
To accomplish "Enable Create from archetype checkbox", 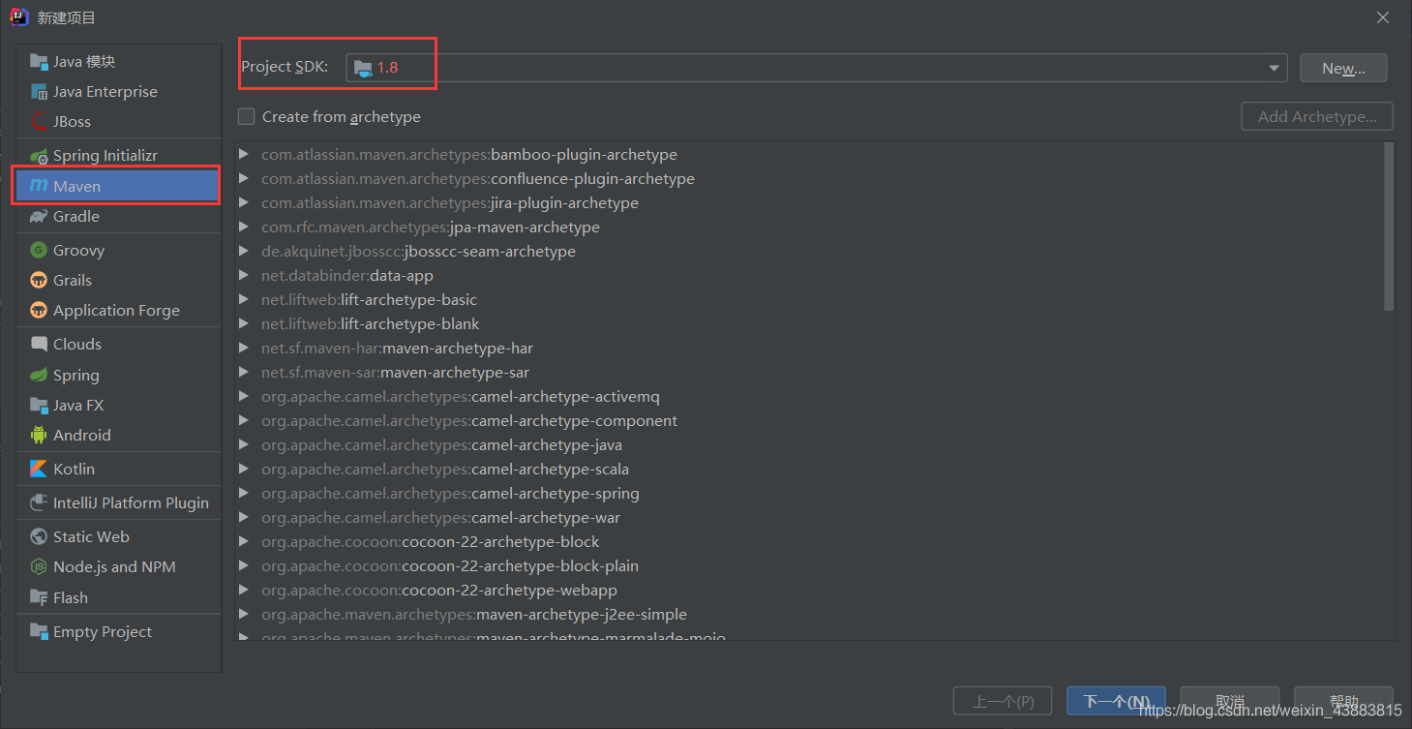I will [247, 117].
